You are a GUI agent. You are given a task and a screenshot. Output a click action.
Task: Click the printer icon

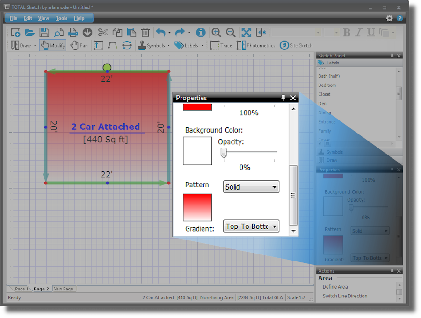73,32
